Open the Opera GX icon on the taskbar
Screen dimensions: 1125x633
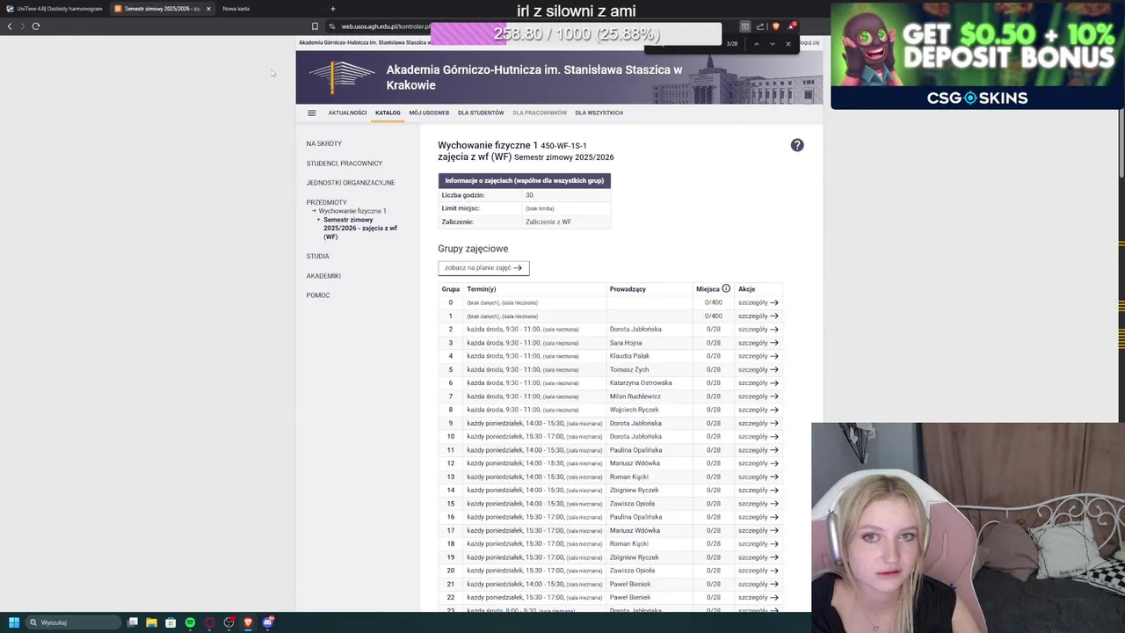point(209,622)
